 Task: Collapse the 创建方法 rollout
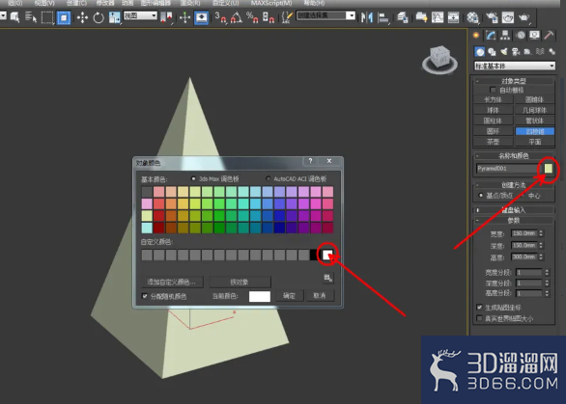click(514, 185)
